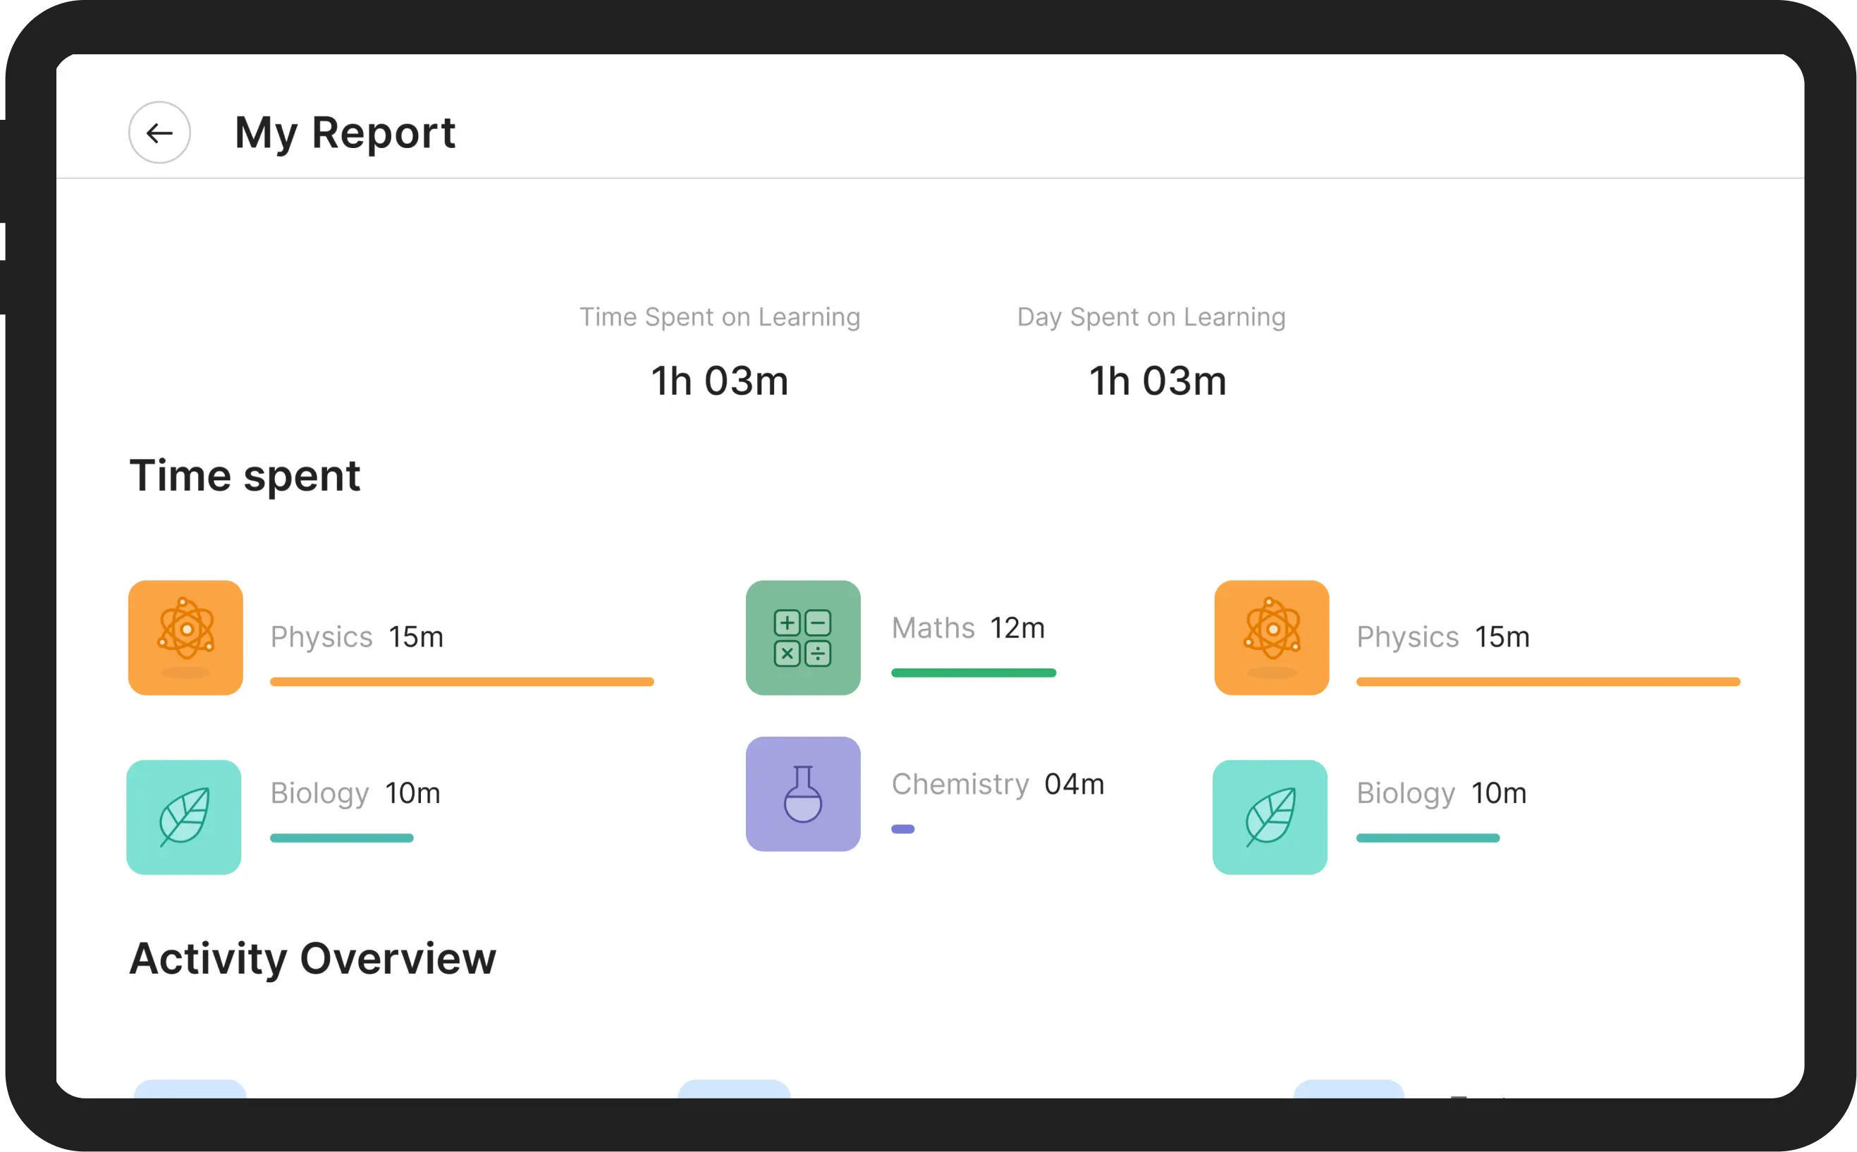Click the Activity Overview heading

pos(312,959)
